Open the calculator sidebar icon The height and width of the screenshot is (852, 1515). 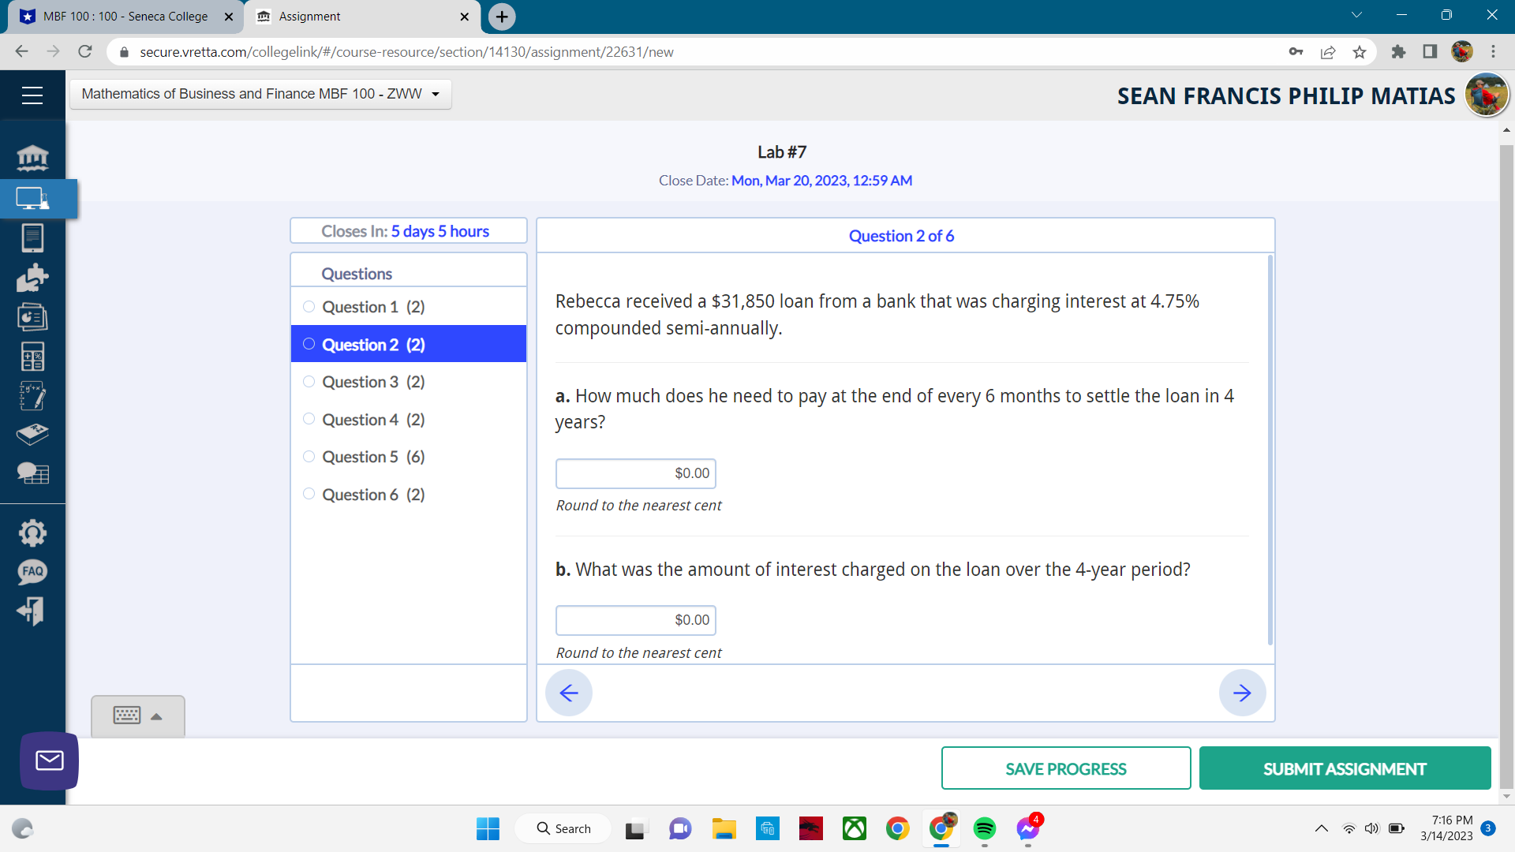pos(32,357)
